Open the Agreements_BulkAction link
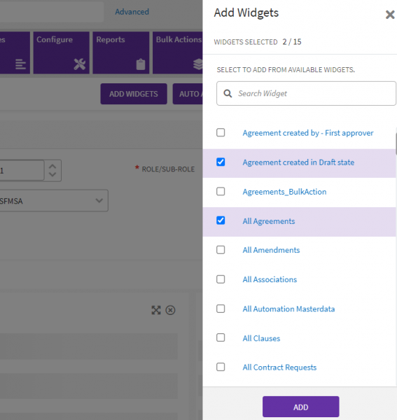The image size is (397, 420). pyautogui.click(x=284, y=192)
